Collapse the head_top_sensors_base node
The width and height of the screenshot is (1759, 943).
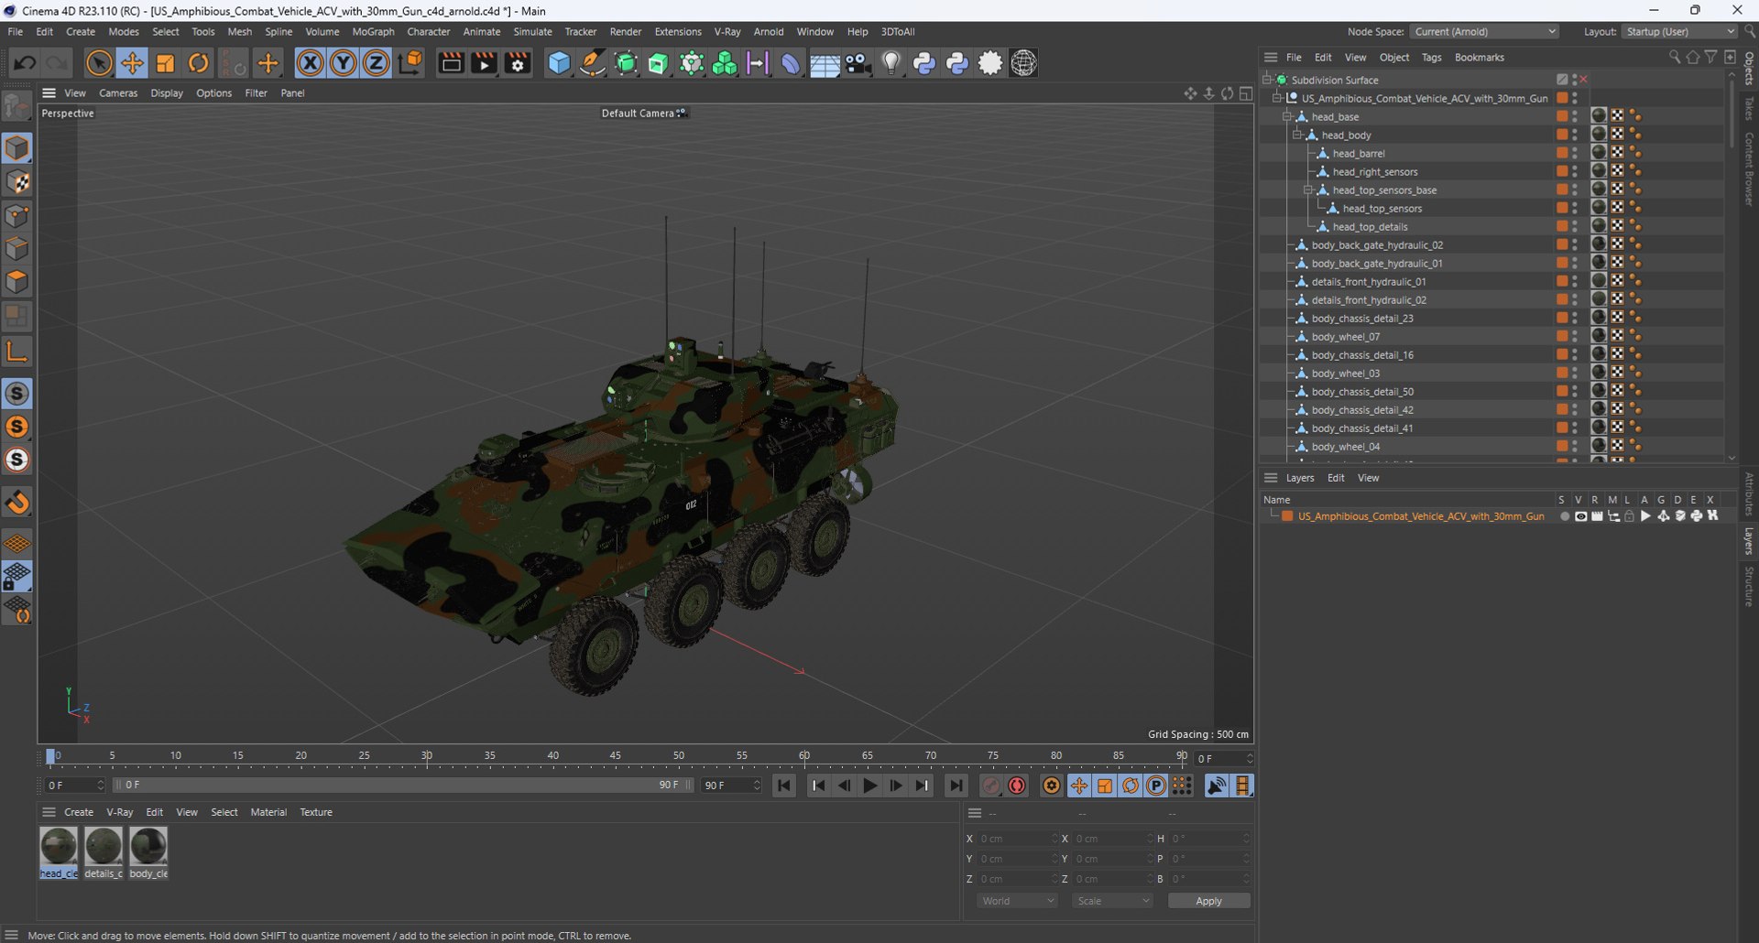point(1308,190)
